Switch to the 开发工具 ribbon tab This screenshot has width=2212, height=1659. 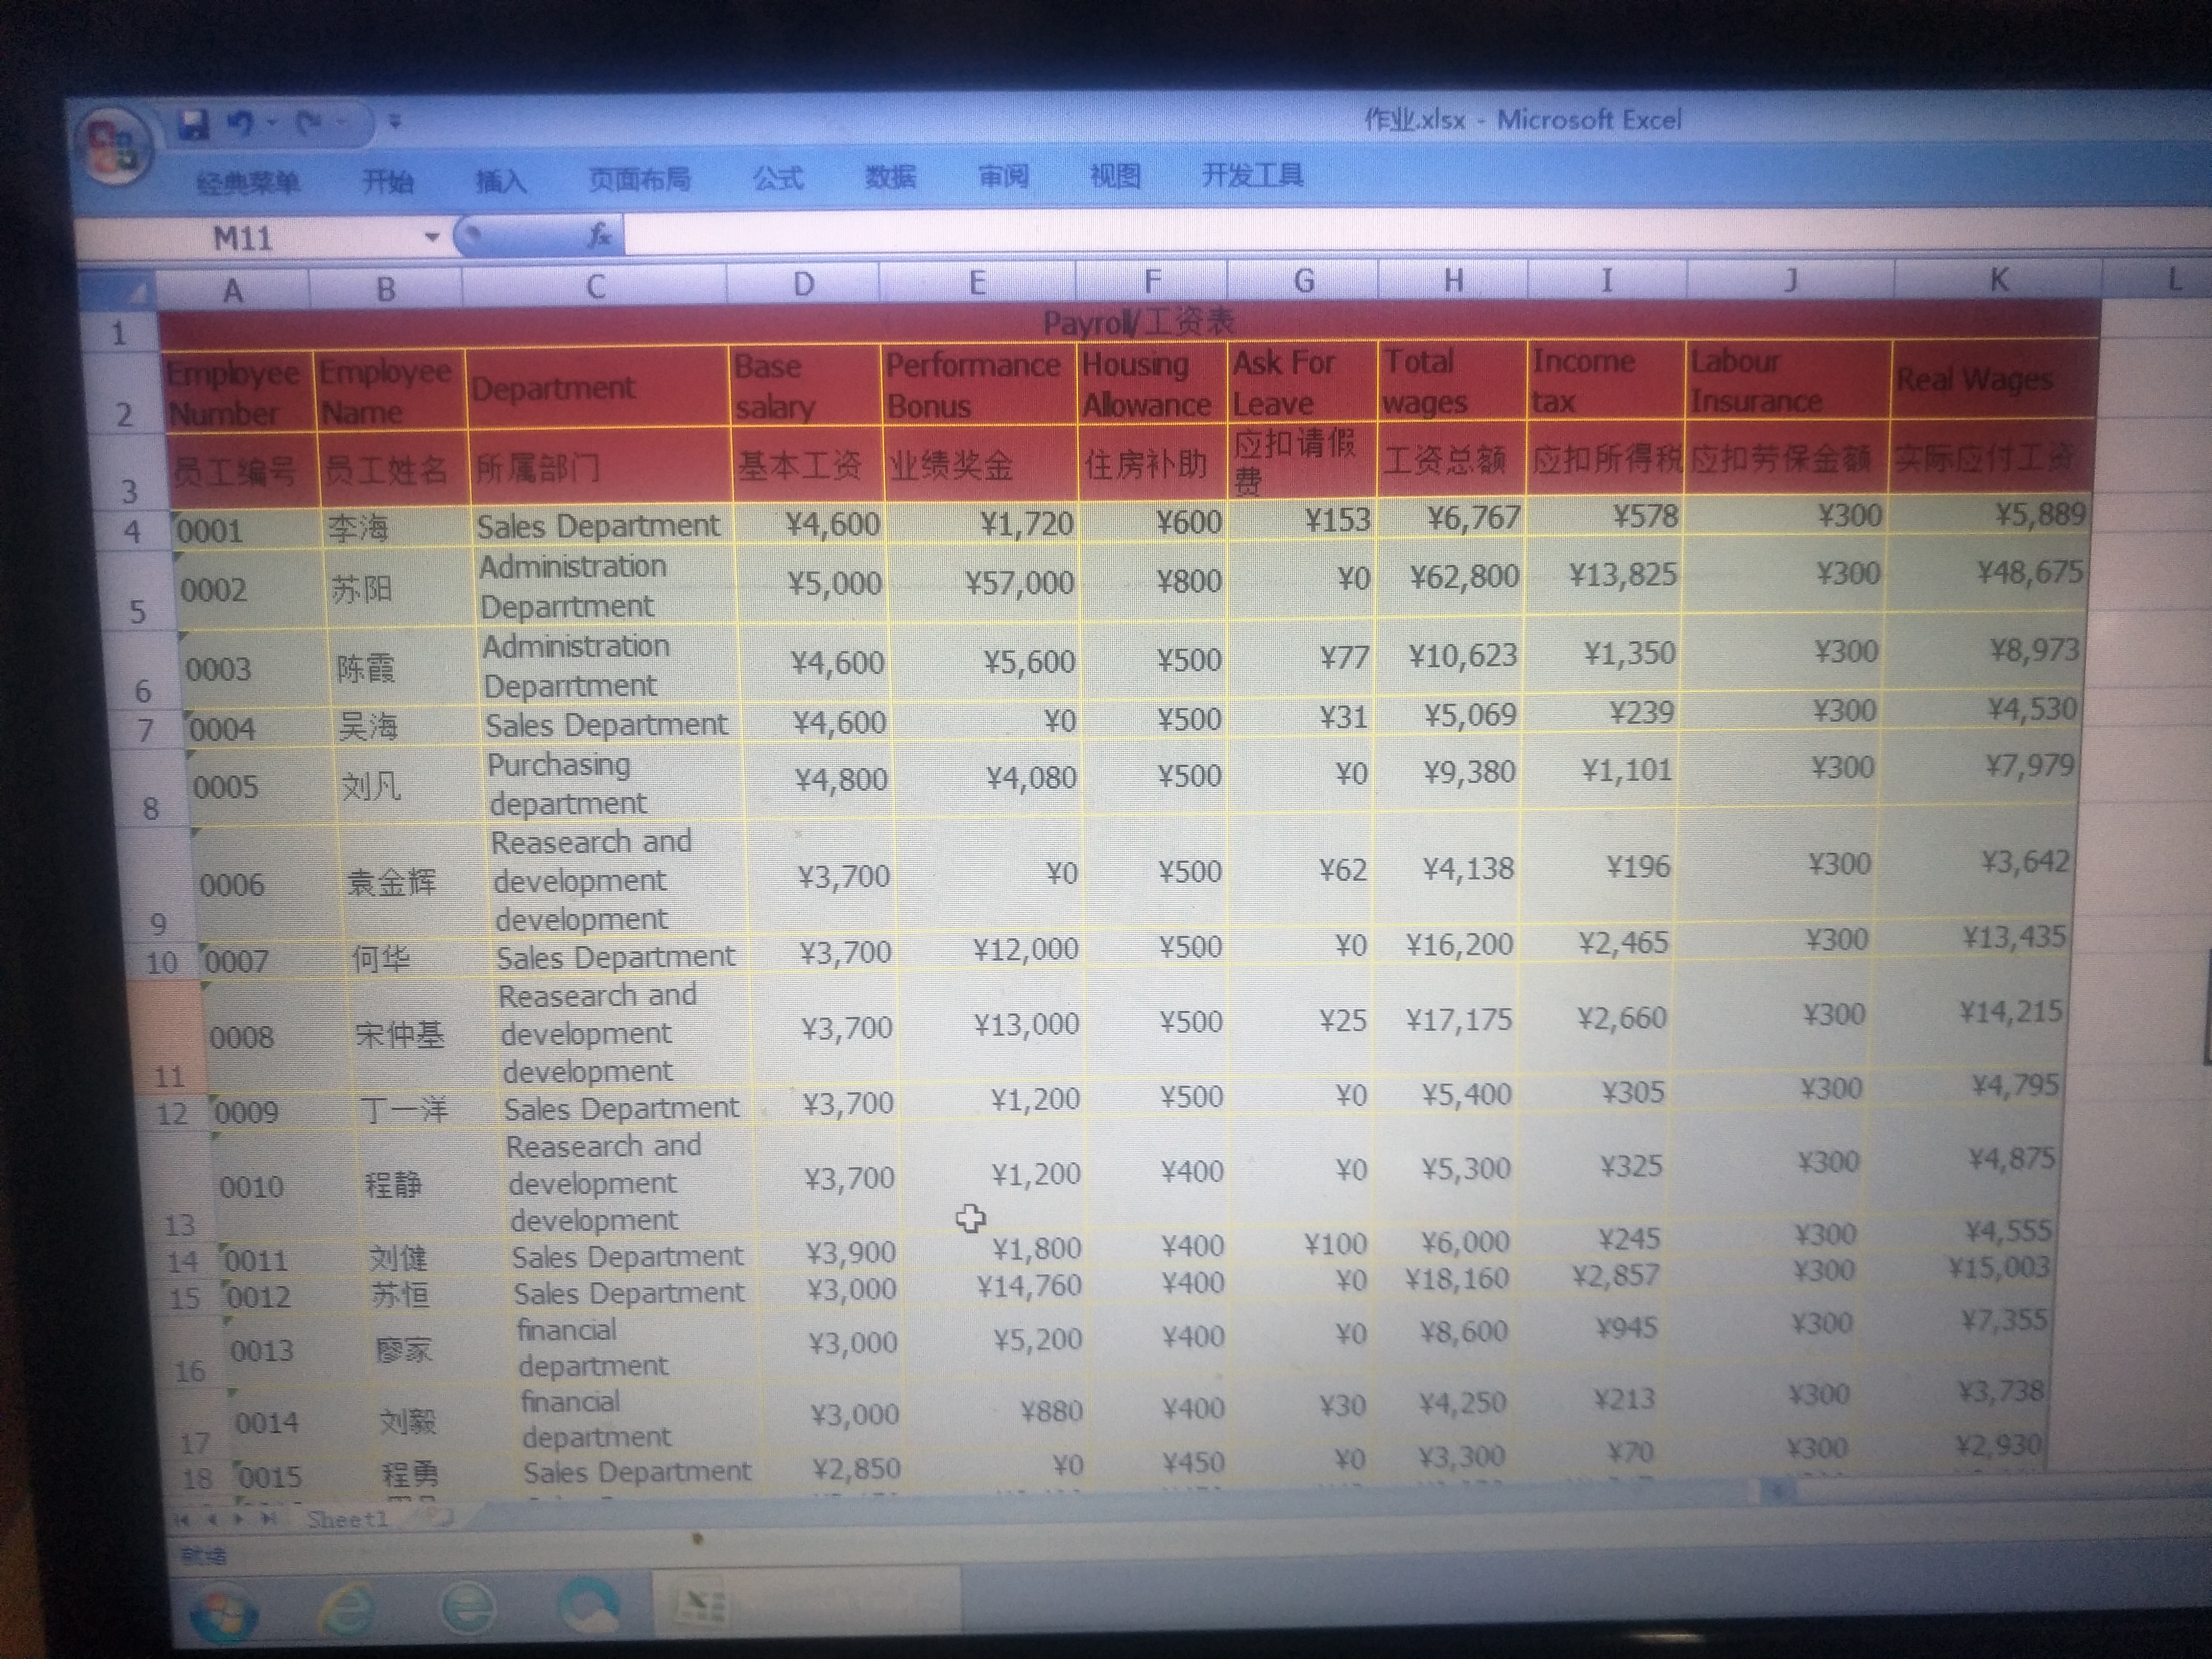[x=1252, y=176]
